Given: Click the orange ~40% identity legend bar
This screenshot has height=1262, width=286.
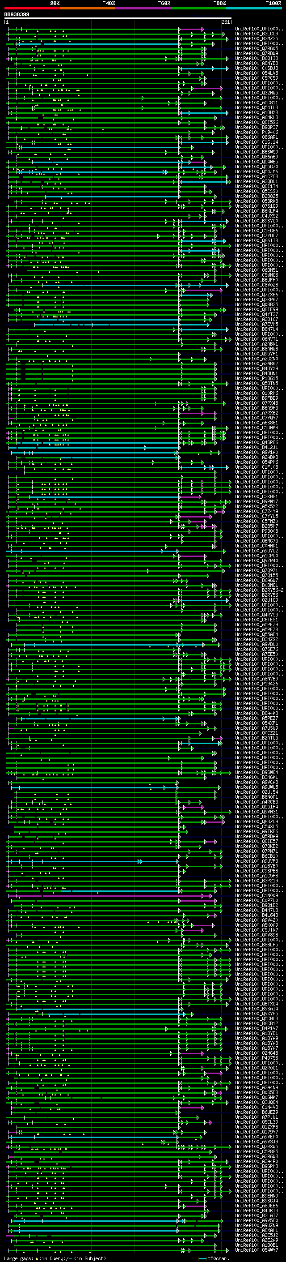Looking at the screenshot, I should tap(88, 8).
